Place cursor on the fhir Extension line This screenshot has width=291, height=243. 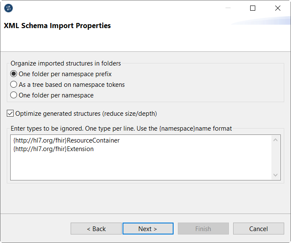pyautogui.click(x=54, y=149)
